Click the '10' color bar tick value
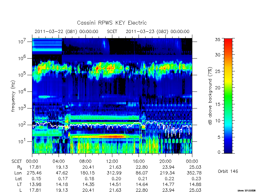This screenshot has width=256, height=192. [x=217, y=121]
